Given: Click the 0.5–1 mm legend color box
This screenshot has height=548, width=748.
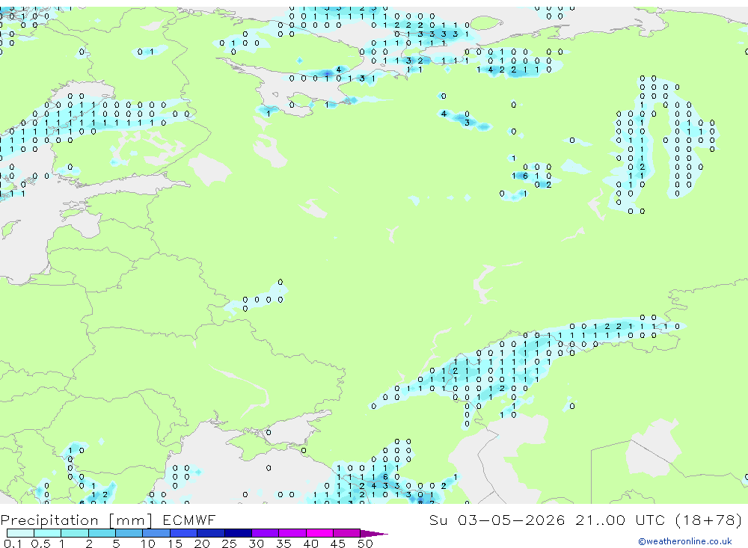Looking at the screenshot, I should tap(48, 533).
